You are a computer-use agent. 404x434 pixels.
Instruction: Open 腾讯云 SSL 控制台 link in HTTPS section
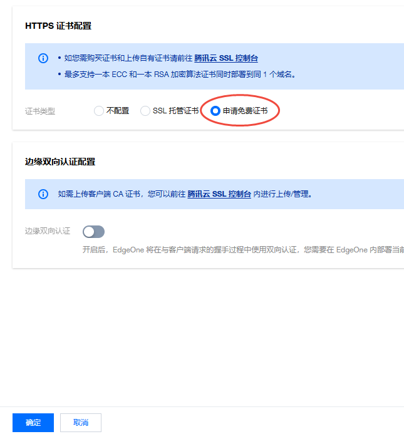coord(225,58)
